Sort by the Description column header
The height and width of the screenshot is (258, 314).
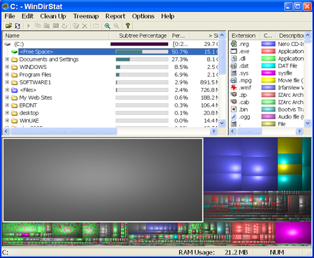290,36
